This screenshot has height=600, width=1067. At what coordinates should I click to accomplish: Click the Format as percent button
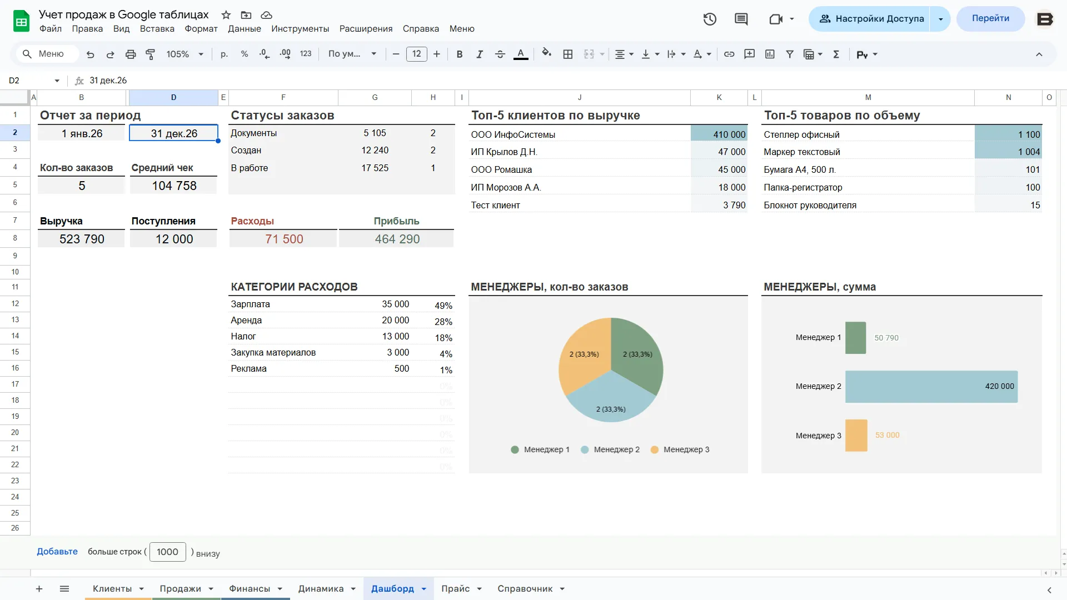245,54
